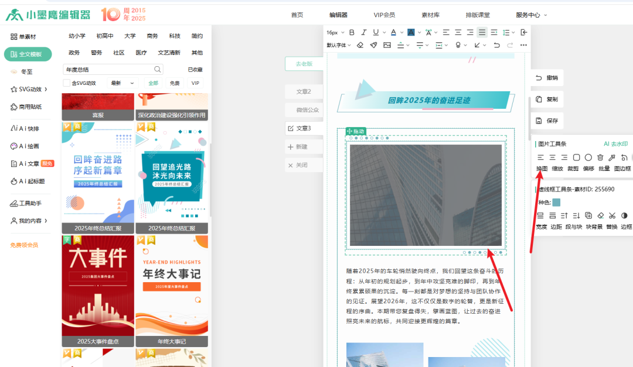Open the 最新 sort dropdown
633x367 pixels.
point(122,83)
